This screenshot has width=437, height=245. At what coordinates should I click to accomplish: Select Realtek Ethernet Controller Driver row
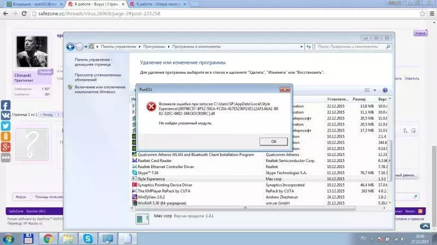pyautogui.click(x=259, y=167)
